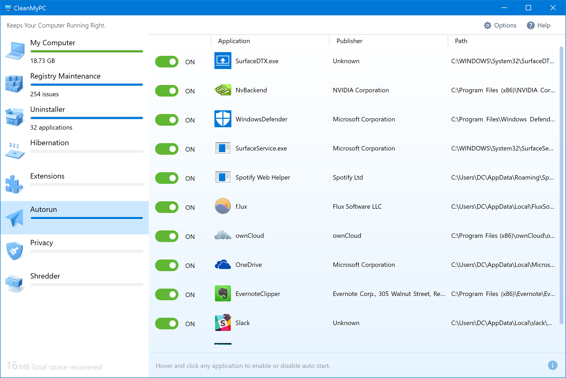
Task: Click the NVIDIA NvBackend icon
Action: (223, 90)
